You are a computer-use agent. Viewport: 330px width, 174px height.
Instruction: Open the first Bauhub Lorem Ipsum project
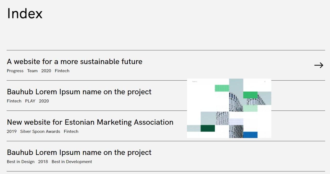pos(79,92)
